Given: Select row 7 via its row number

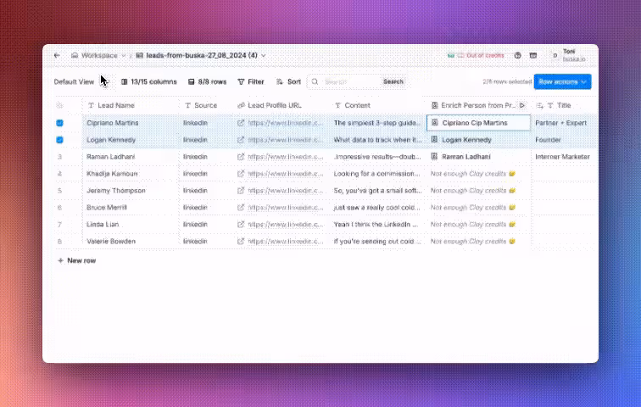Looking at the screenshot, I should point(59,225).
